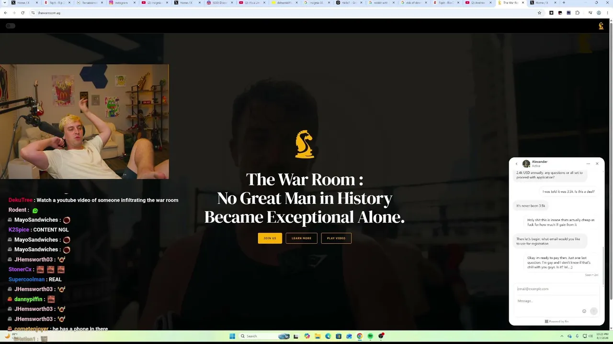Open the browser extensions puzzle icon
The width and height of the screenshot is (613, 344).
[578, 13]
